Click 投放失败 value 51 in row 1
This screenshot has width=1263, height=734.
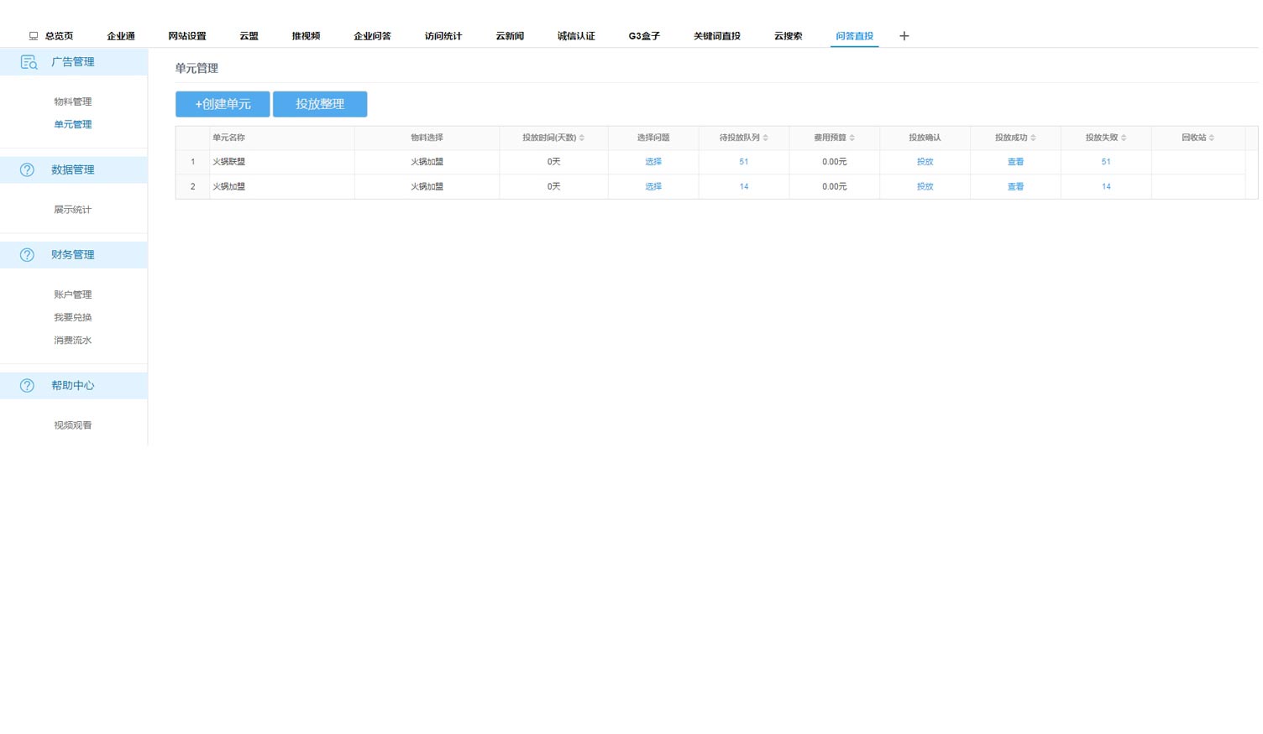click(1106, 162)
